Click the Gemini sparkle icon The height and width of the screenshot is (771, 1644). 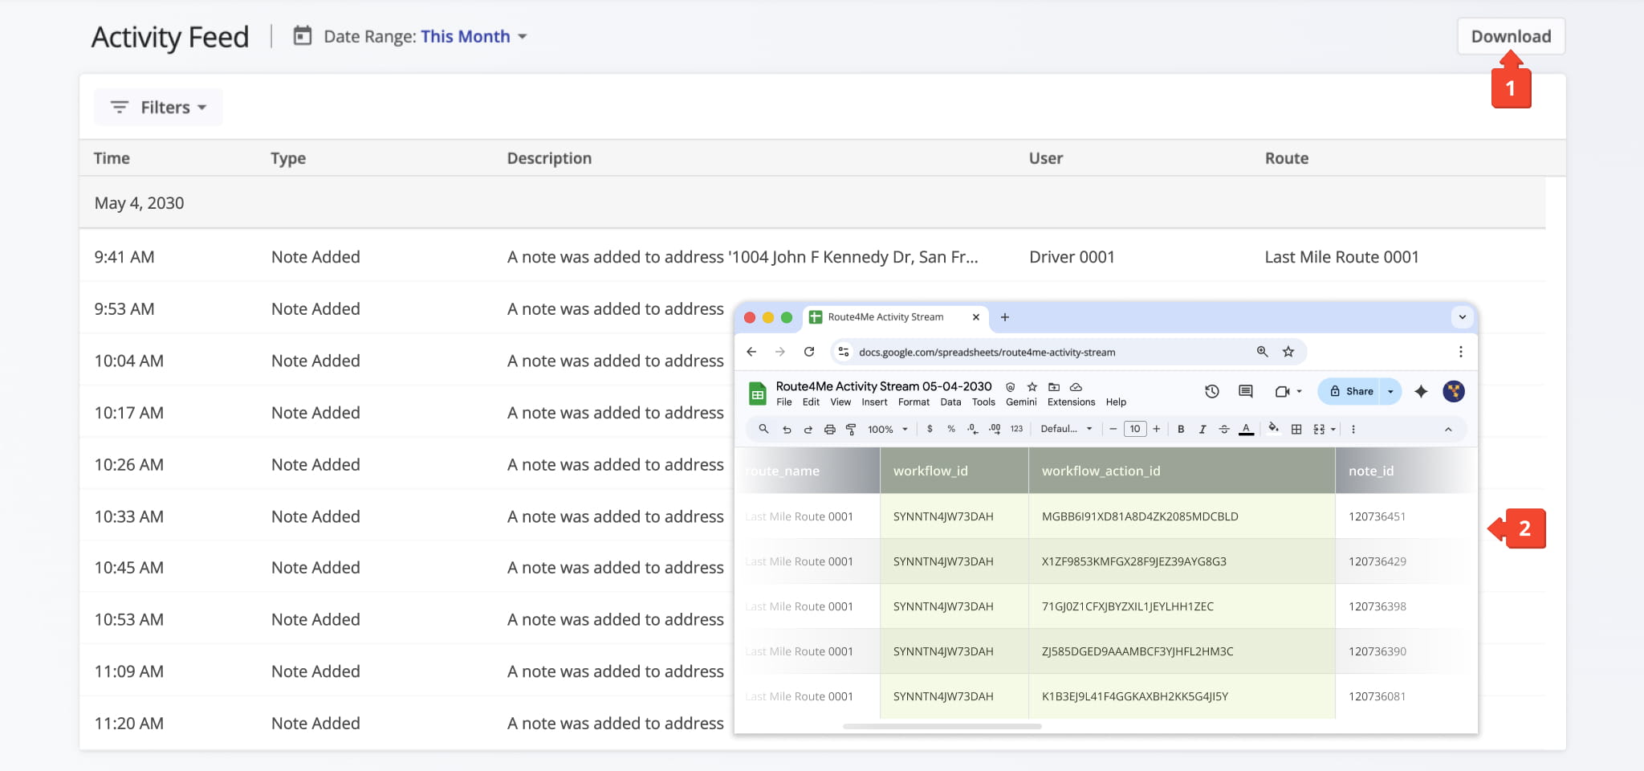point(1420,391)
